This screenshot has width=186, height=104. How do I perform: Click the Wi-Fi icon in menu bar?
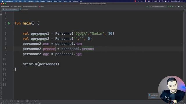160,1
